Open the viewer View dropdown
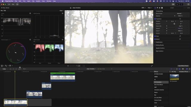The width and height of the screenshot is (191, 107). 150,8
